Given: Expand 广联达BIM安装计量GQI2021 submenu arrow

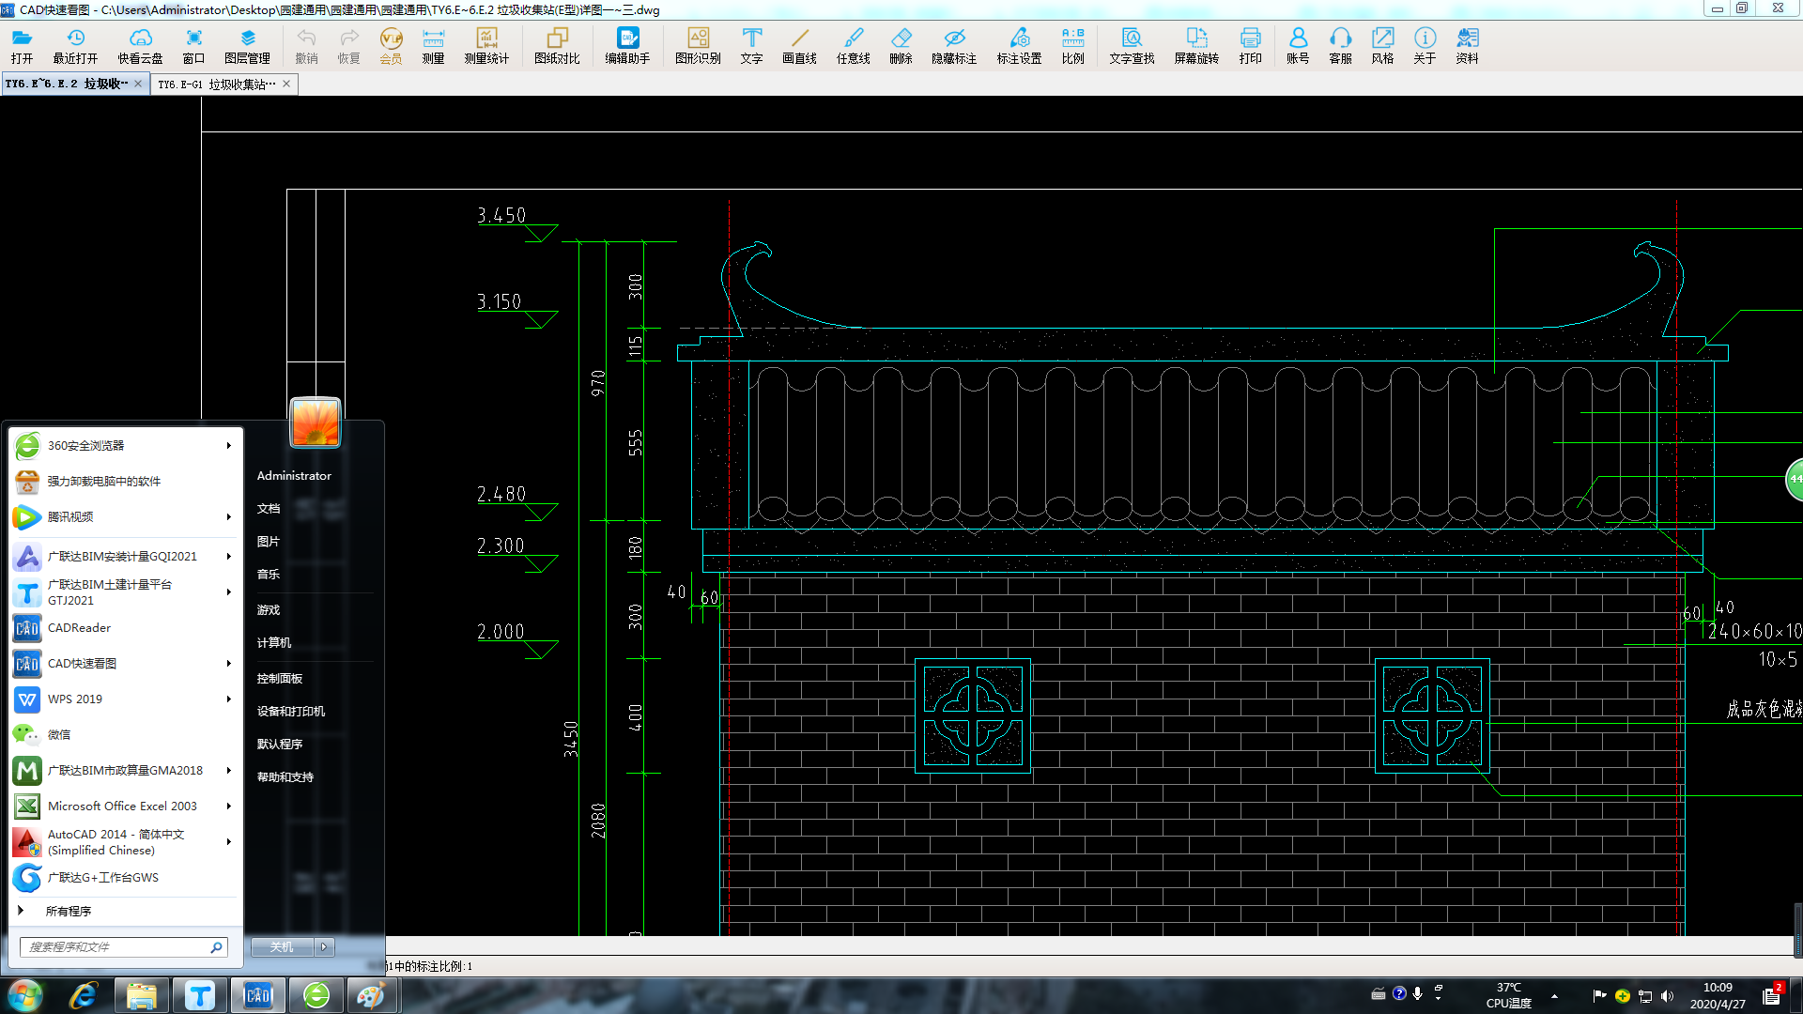Looking at the screenshot, I should (228, 557).
